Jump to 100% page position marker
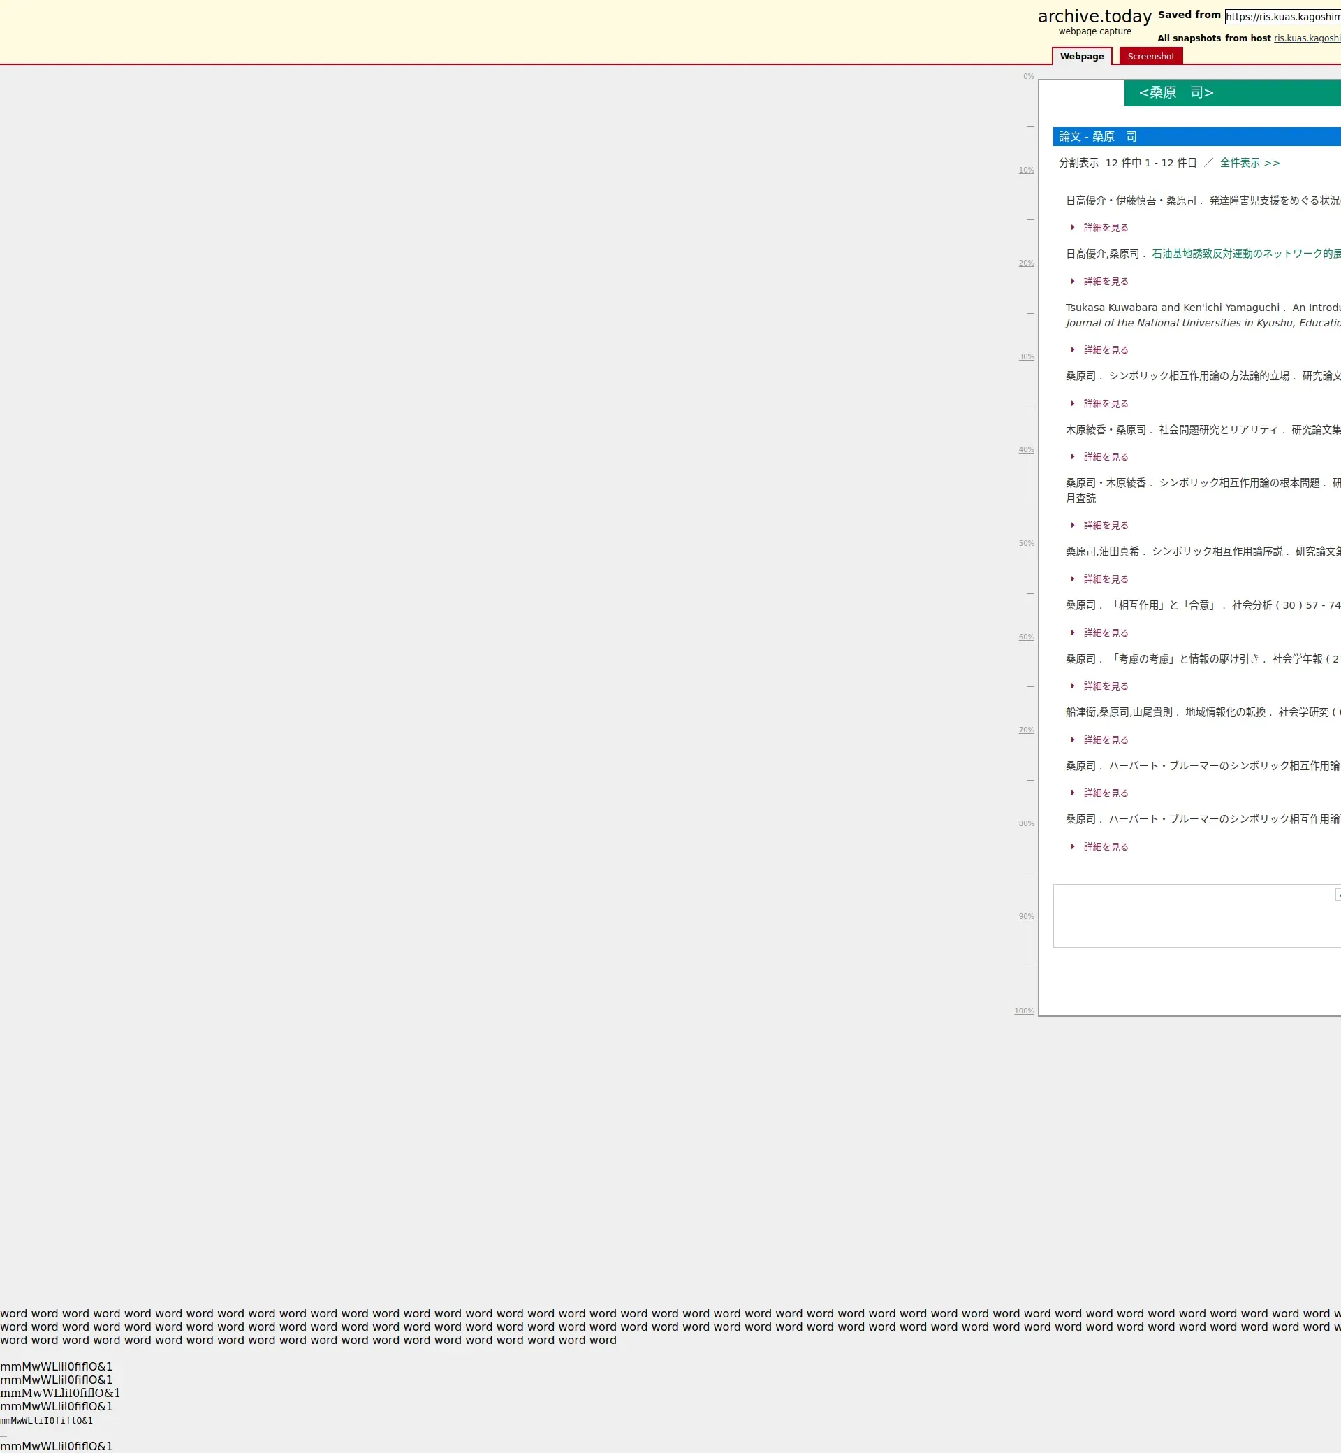 click(x=1024, y=1011)
